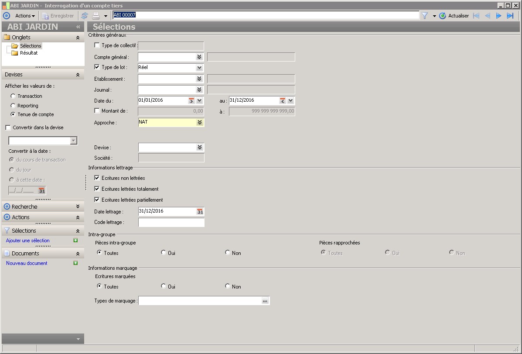
Task: Open the bottom sidebar dropdown arrow
Action: (x=78, y=339)
